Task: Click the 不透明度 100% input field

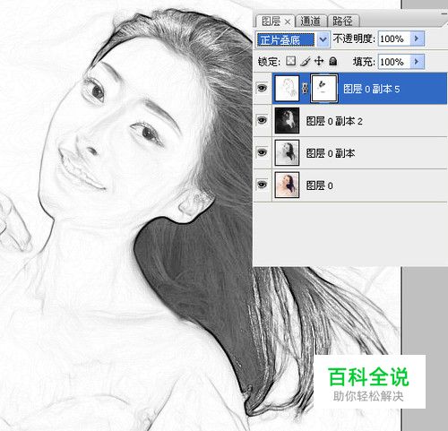Action: pos(394,39)
